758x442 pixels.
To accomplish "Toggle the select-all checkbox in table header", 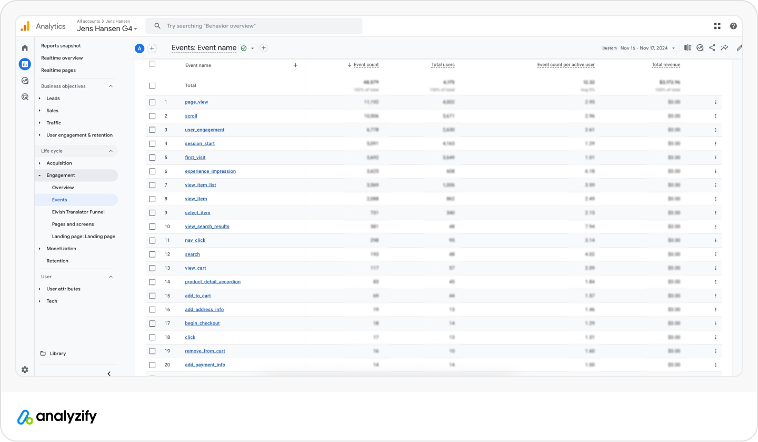I will click(152, 64).
